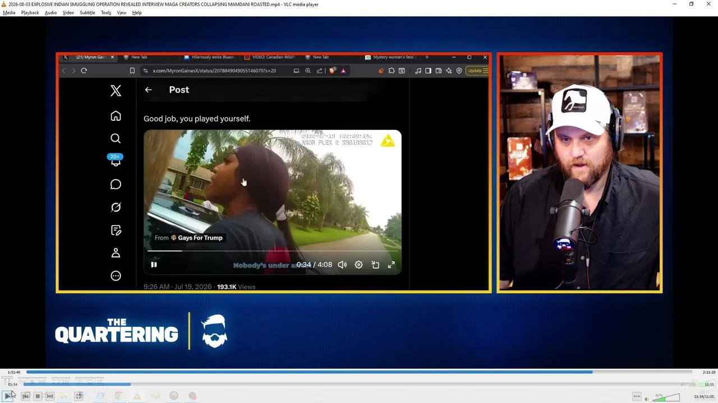718x403 pixels.
Task: Open Grok from the X sidebar
Action: pyautogui.click(x=116, y=207)
